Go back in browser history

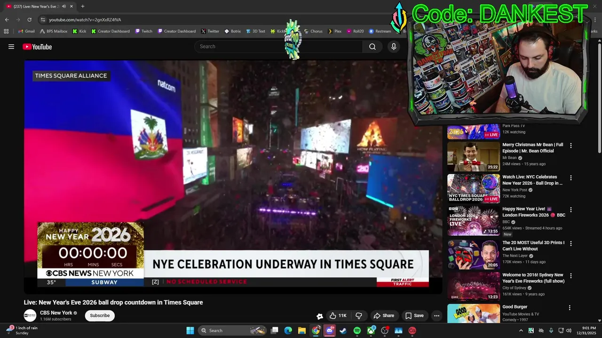pos(7,20)
